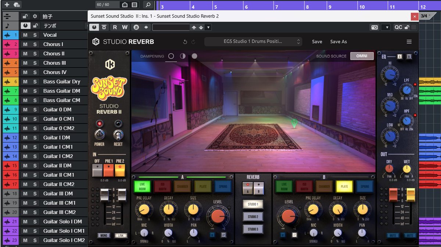Click the HPF filter knob

(x=406, y=121)
